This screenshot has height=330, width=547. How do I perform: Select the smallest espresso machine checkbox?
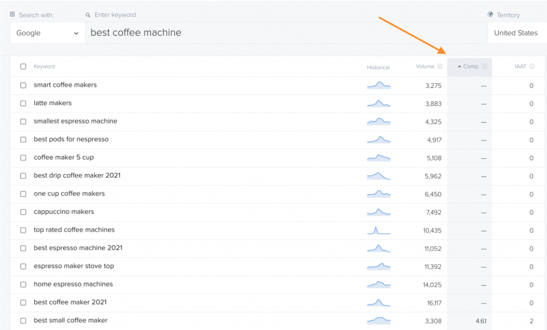click(23, 122)
